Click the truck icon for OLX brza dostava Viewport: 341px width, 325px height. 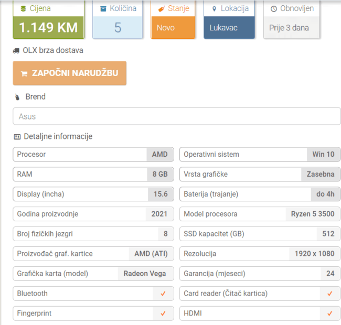pyautogui.click(x=16, y=51)
